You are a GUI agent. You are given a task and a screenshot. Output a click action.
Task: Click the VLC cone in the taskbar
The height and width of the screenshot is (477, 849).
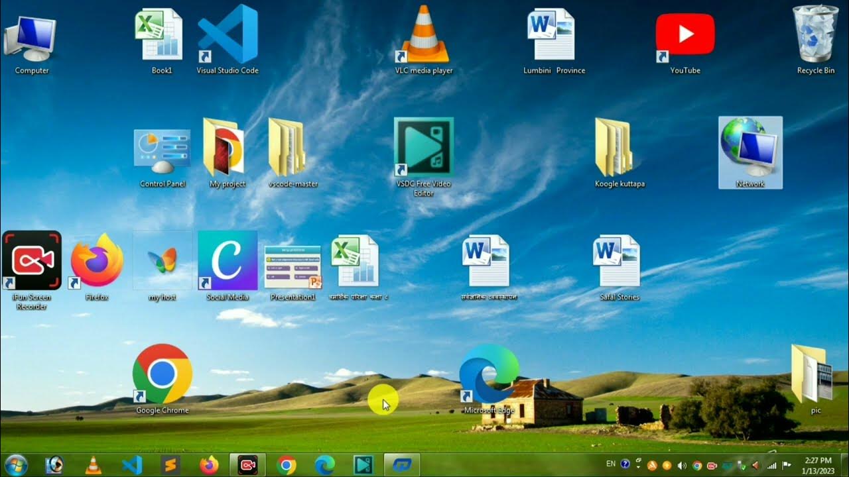(x=93, y=465)
